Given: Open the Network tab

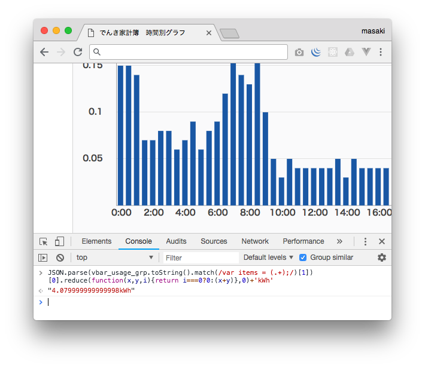Looking at the screenshot, I should click(255, 241).
